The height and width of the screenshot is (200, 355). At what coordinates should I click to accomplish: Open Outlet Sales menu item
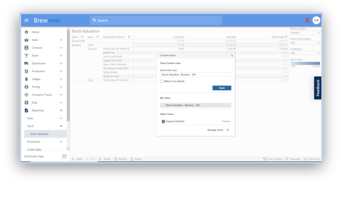34,150
